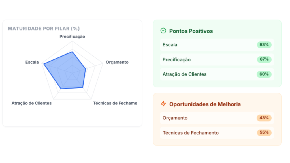290x163 pixels.
Task: Click the Maturidade por Pilar chart title
Action: click(x=44, y=29)
